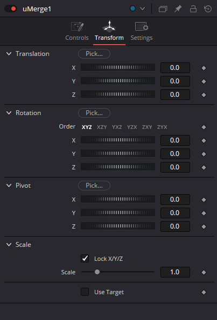Click the Translation Y thumbwheel
217x320 pixels.
pos(118,81)
